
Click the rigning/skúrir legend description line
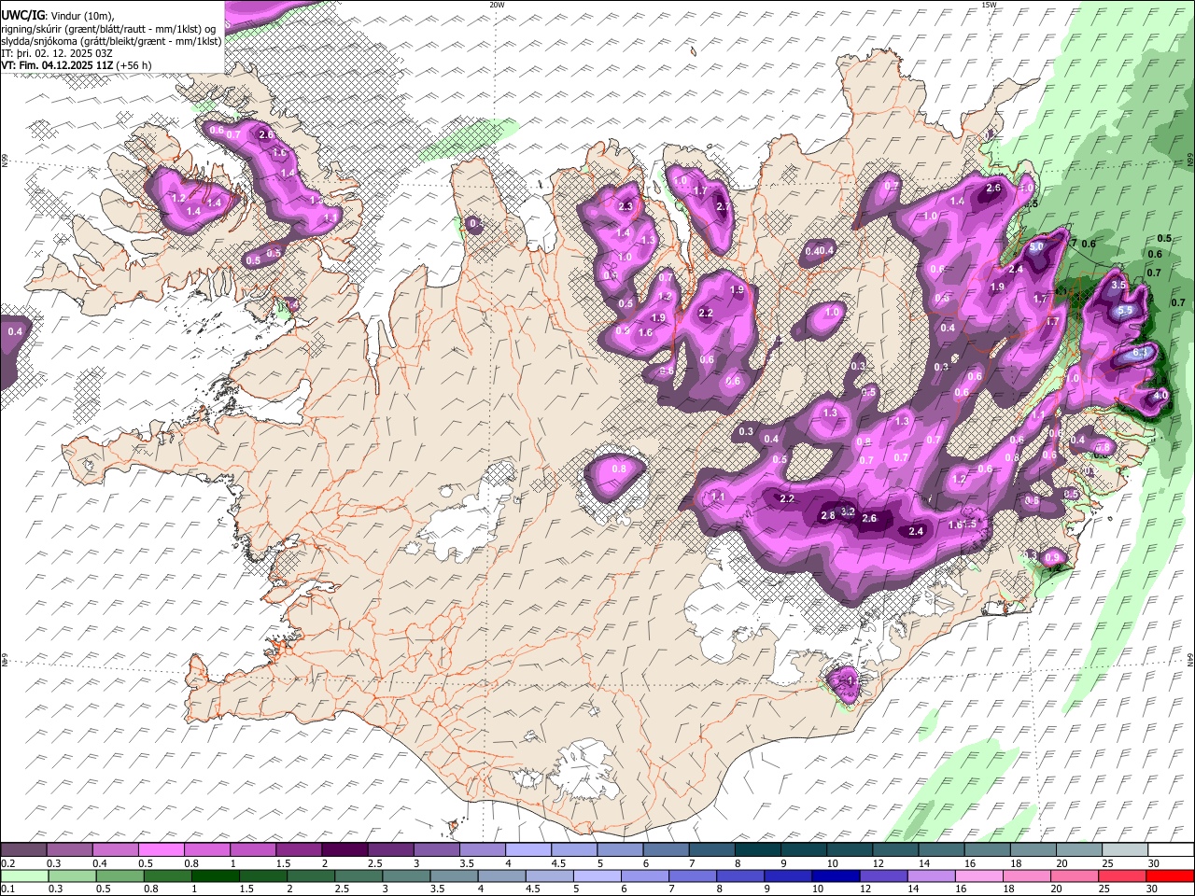pyautogui.click(x=108, y=28)
